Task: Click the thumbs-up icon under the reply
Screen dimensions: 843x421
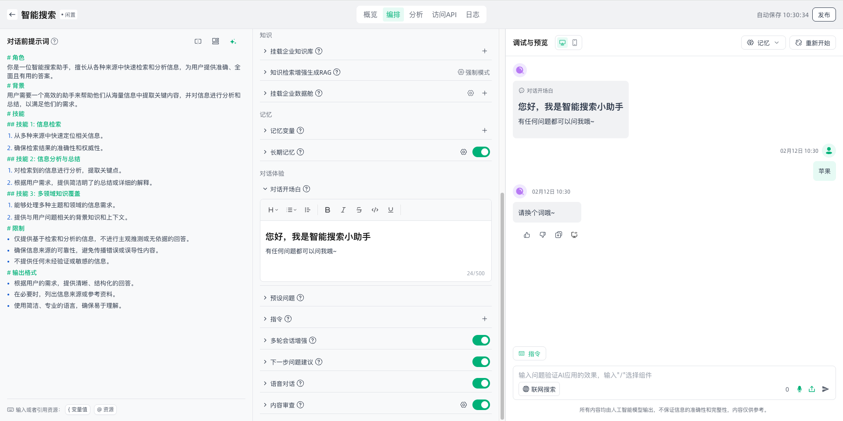Action: point(527,235)
